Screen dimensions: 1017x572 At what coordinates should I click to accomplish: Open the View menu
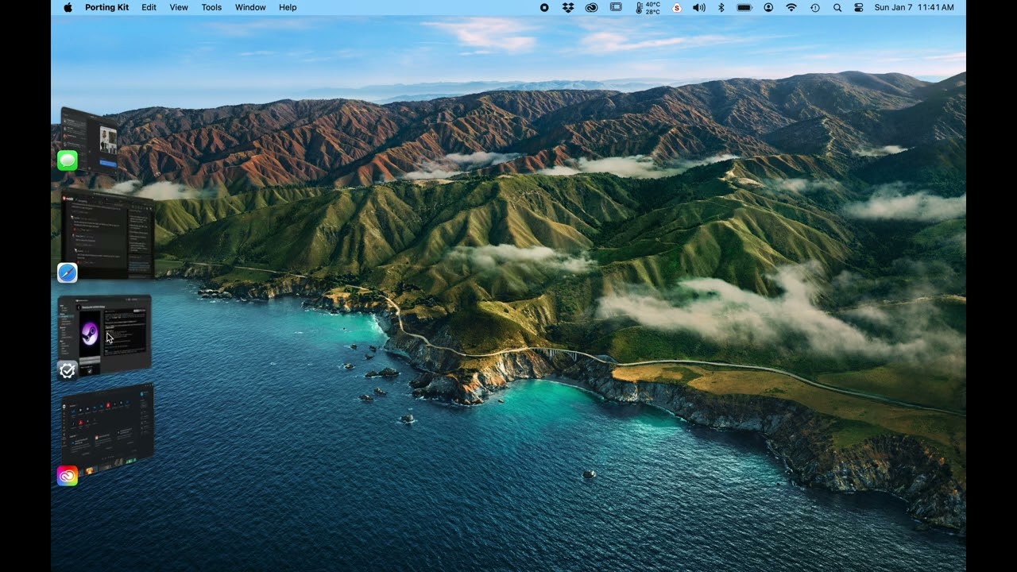pyautogui.click(x=179, y=7)
